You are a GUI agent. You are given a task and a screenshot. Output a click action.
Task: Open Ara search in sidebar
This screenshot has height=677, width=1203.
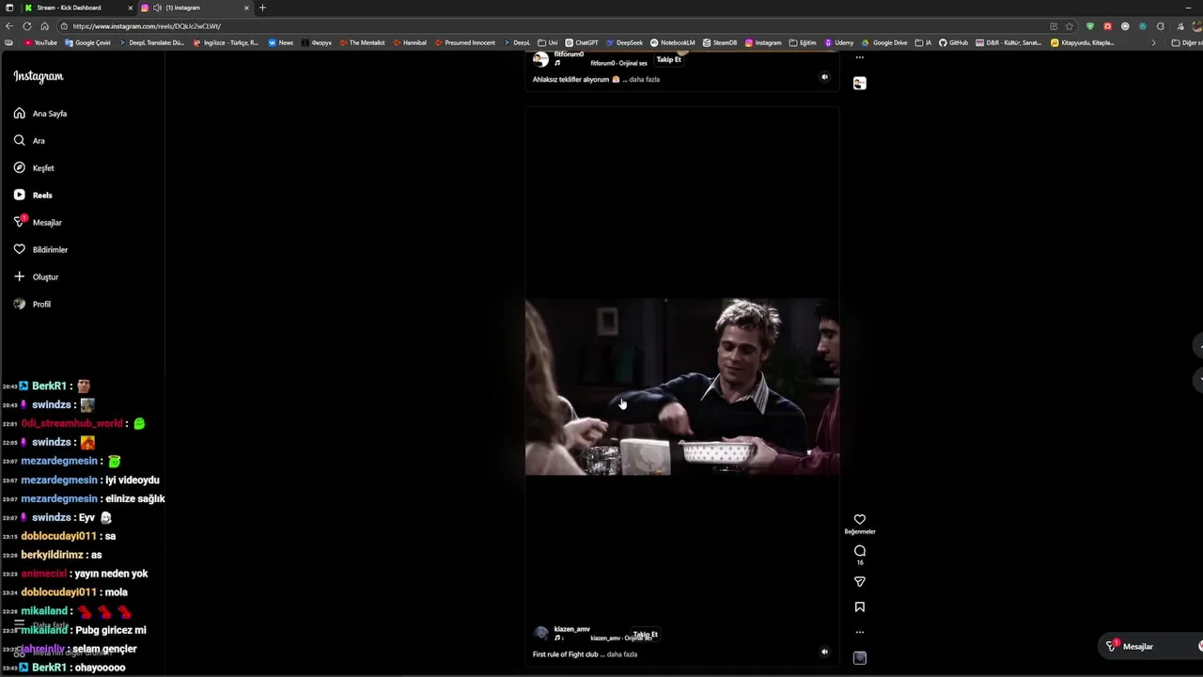[x=29, y=140]
